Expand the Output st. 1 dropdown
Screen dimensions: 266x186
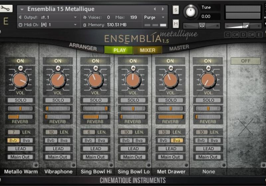(75, 17)
